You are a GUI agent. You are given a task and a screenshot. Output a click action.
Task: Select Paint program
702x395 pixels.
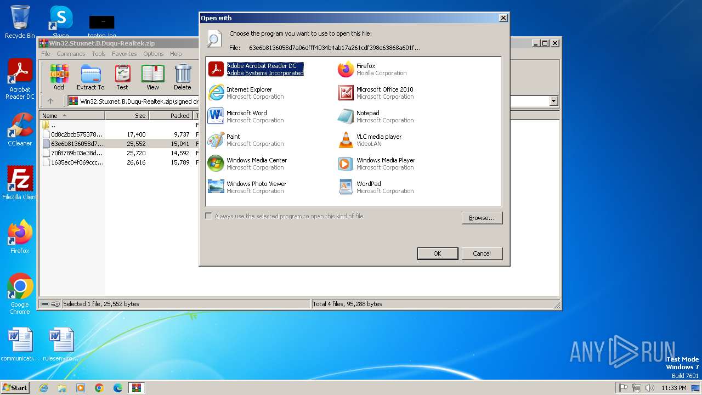pyautogui.click(x=246, y=140)
